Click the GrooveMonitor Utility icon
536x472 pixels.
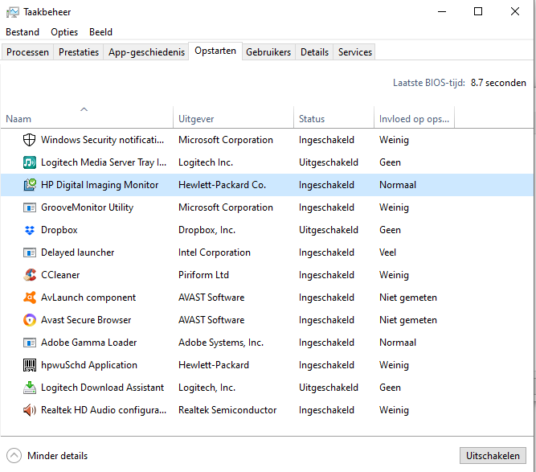click(x=30, y=207)
